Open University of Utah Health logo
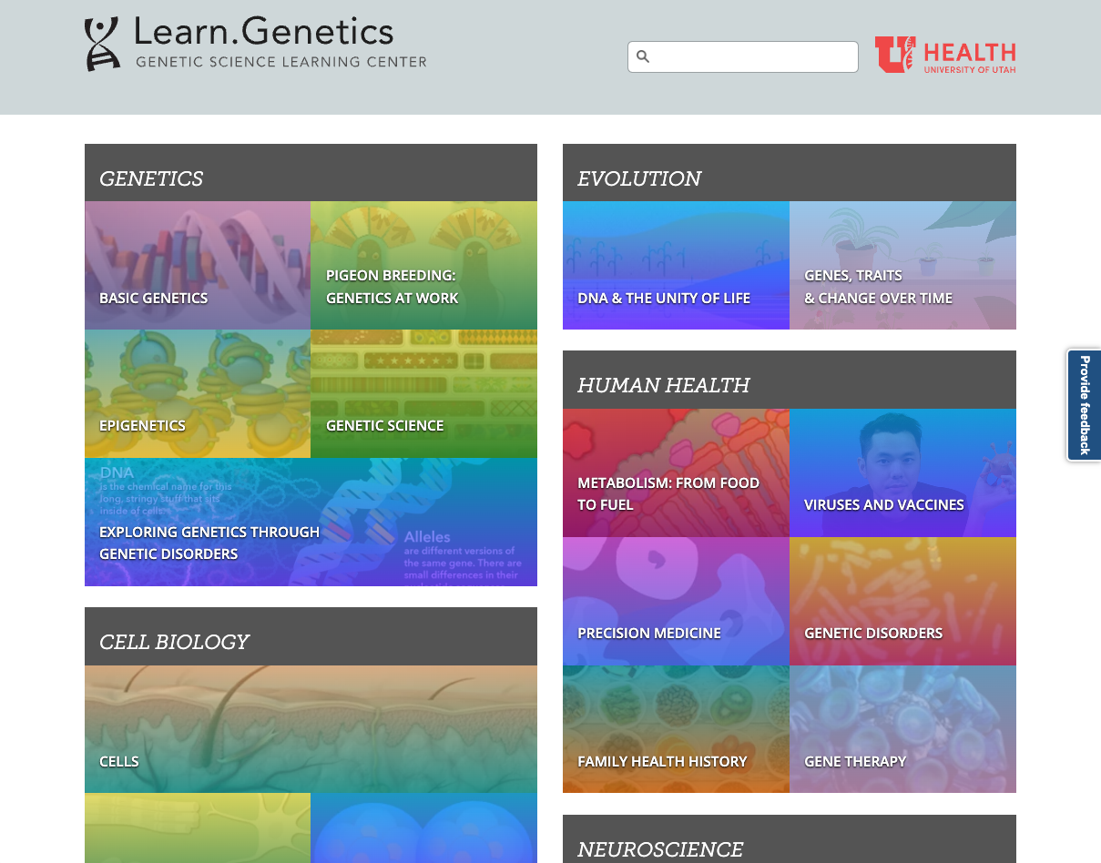Image resolution: width=1101 pixels, height=863 pixels. (x=945, y=55)
